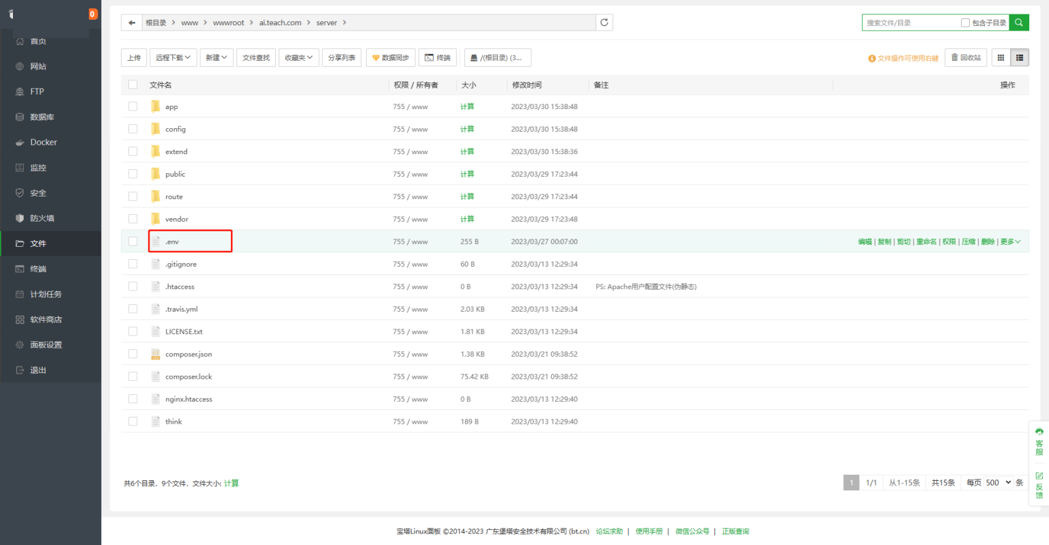1049x545 pixels.
Task: Click the green search magnifier button
Action: pyautogui.click(x=1018, y=23)
